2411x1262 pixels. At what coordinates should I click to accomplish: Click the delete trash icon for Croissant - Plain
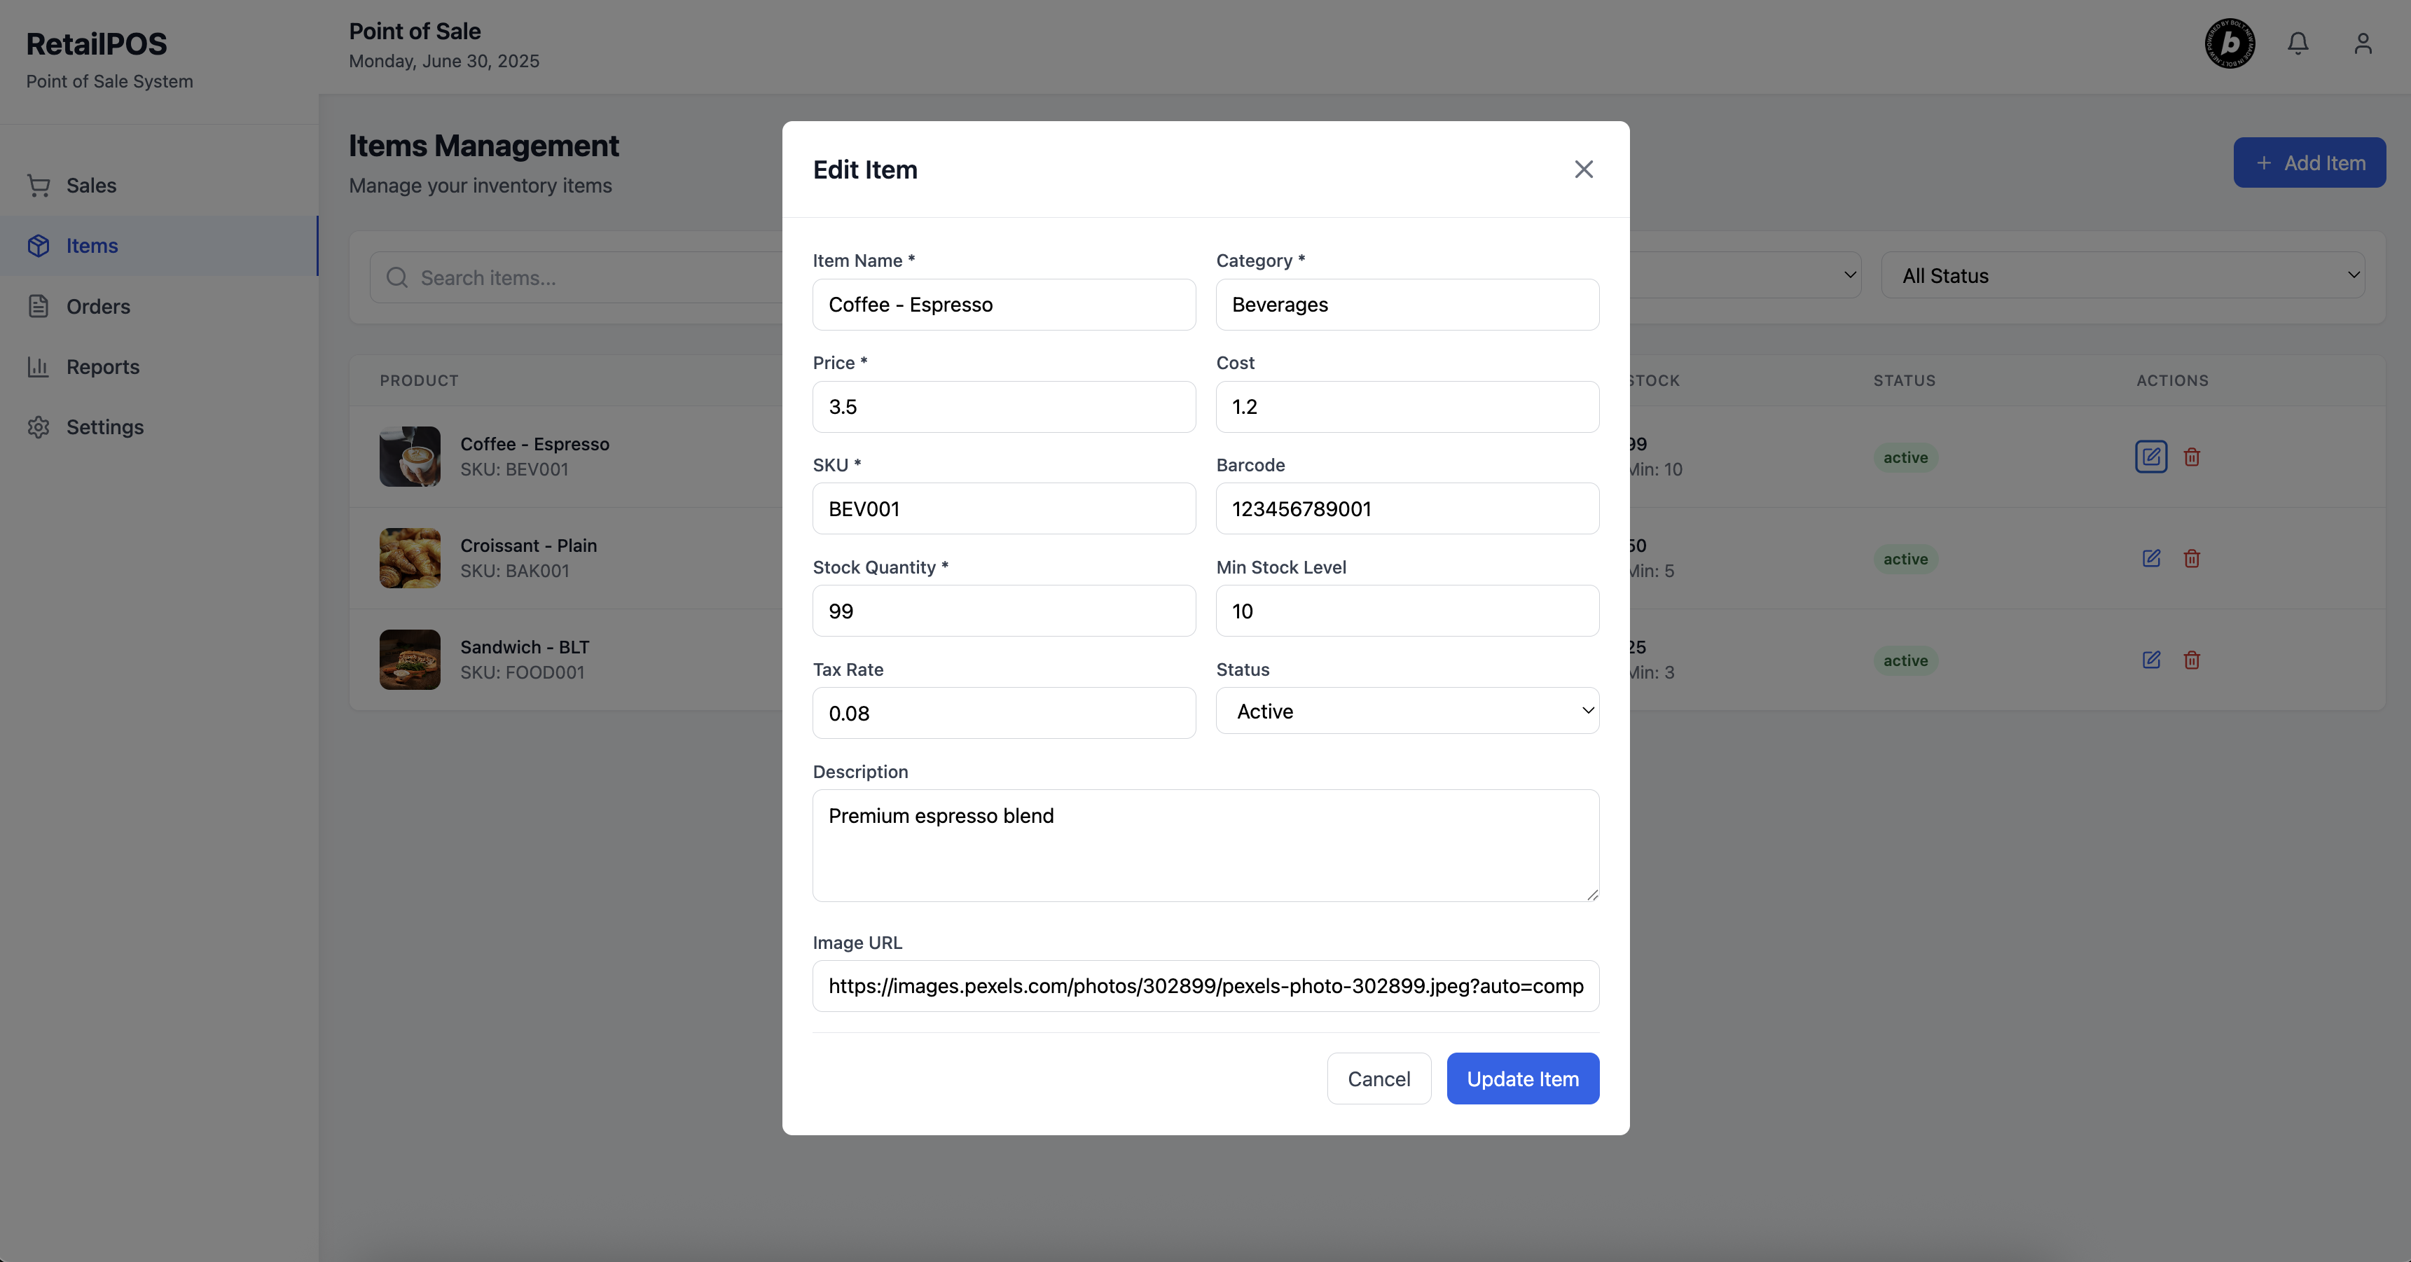[2191, 558]
